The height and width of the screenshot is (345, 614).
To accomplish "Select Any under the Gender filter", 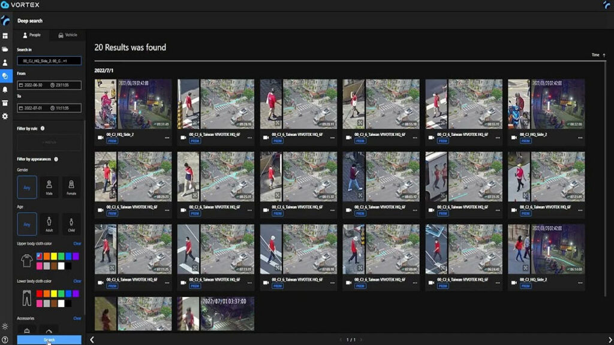I will click(28, 187).
